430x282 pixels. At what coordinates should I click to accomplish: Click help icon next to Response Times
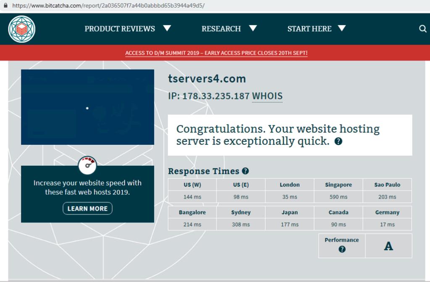tap(245, 171)
